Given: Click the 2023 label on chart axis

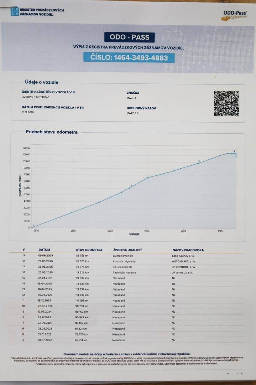Looking at the screenshot, I should (x=147, y=231).
